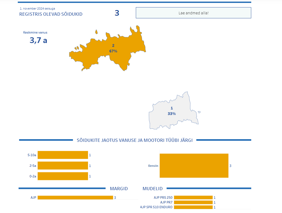
Task: Click the 'REGISTRIS OLEVAD SÕIDUKID' title
Action: (x=51, y=14)
